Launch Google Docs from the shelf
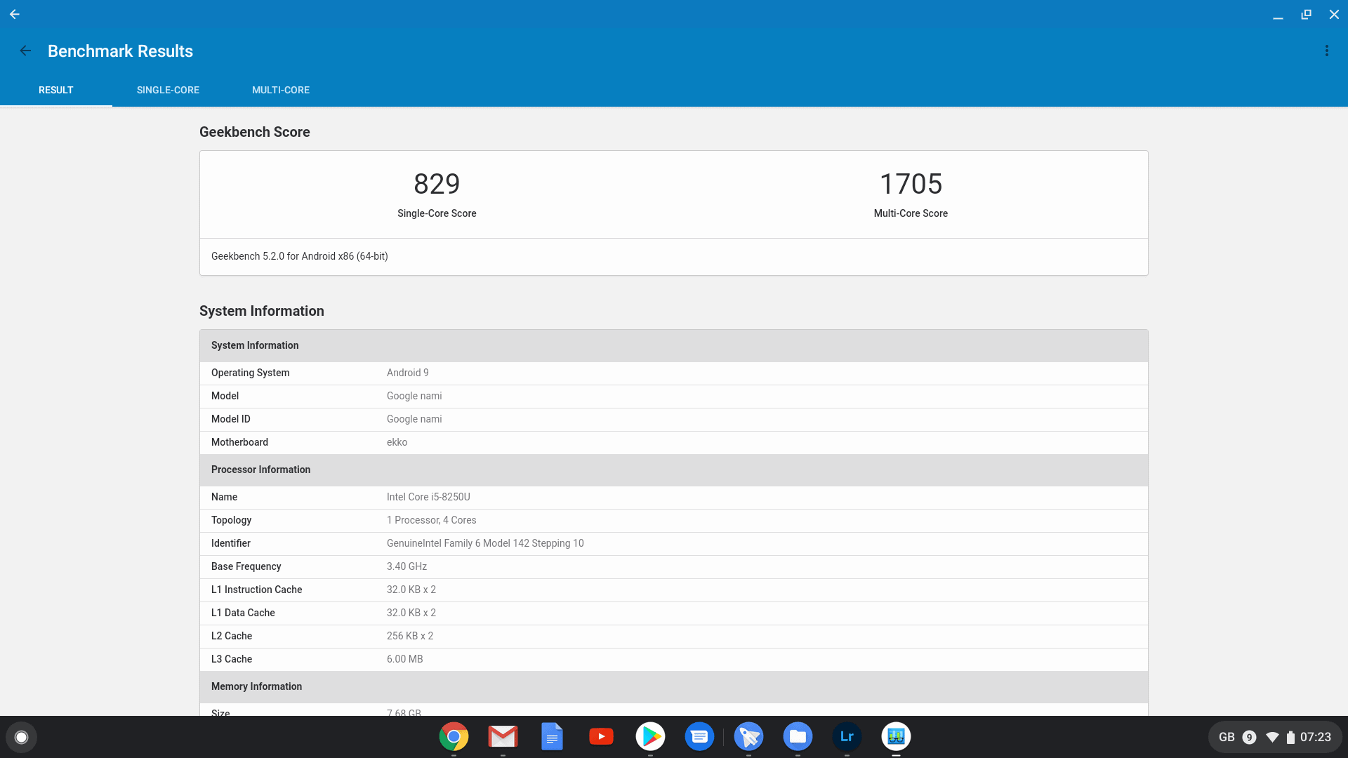This screenshot has height=758, width=1348. (x=552, y=736)
